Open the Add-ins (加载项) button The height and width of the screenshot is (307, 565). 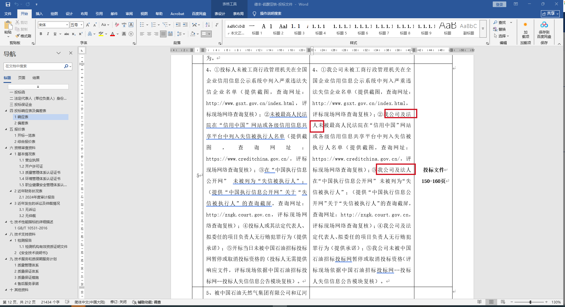[525, 29]
